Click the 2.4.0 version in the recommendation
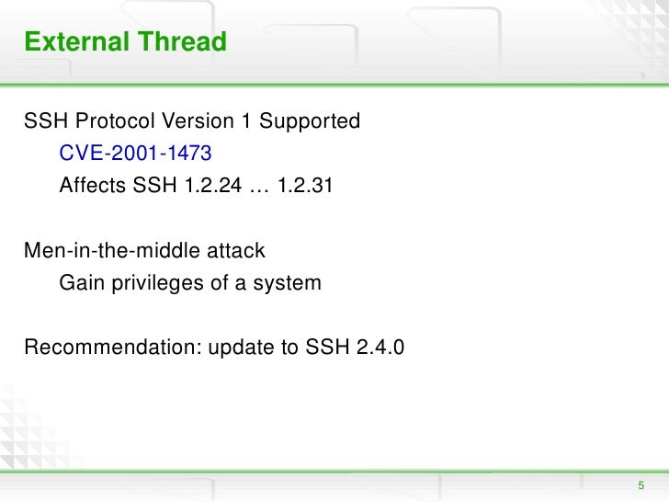The height and width of the screenshot is (502, 669). click(380, 347)
